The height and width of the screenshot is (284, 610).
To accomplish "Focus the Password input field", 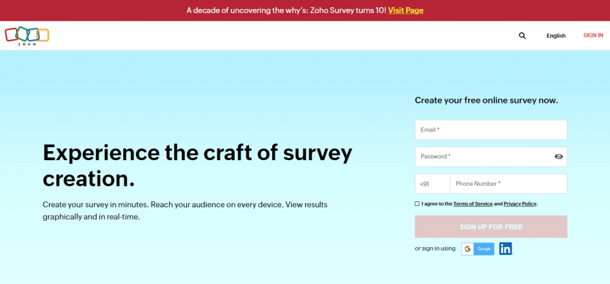I will [x=491, y=157].
